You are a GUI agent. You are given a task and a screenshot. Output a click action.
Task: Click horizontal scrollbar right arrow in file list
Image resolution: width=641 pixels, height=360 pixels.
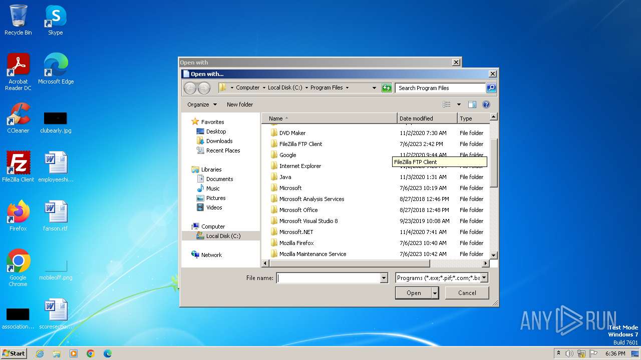tap(485, 263)
